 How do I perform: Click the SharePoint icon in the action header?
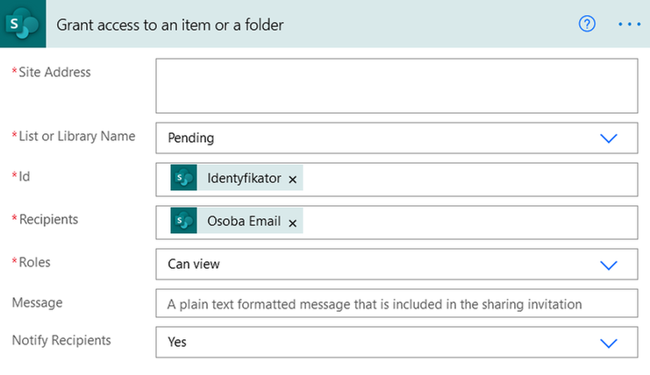pos(25,24)
